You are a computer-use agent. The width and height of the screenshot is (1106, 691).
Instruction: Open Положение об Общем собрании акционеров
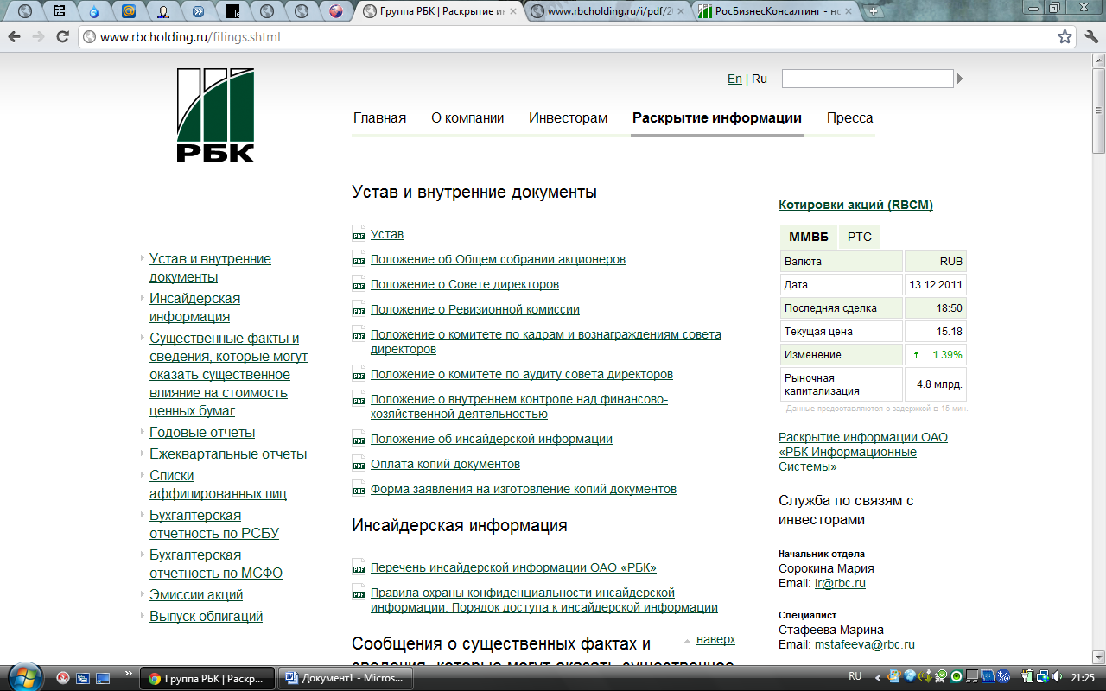pyautogui.click(x=498, y=259)
